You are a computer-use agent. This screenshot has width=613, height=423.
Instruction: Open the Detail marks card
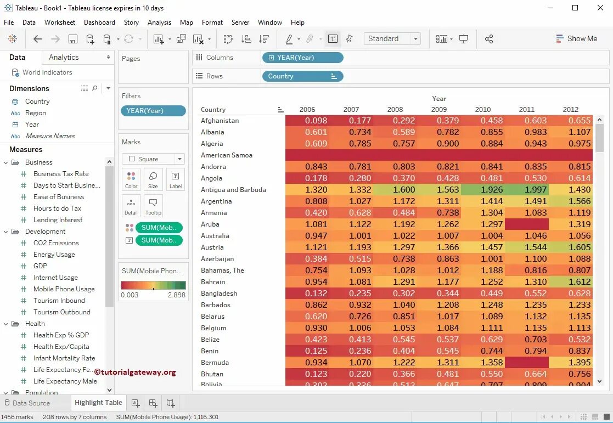[x=131, y=206]
